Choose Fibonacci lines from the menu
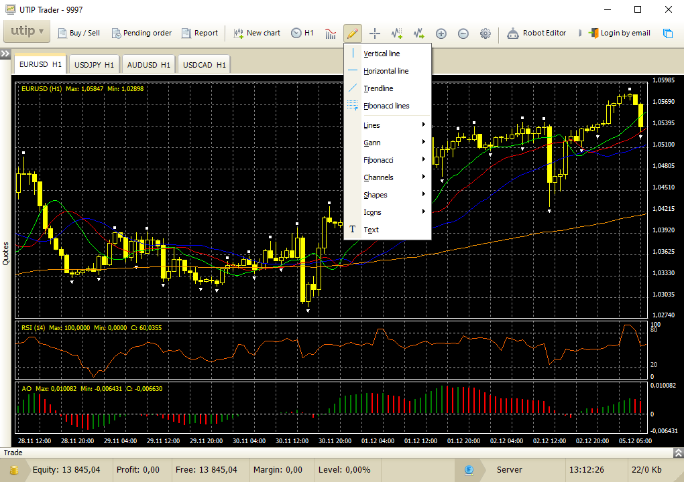The width and height of the screenshot is (684, 482). pyautogui.click(x=388, y=106)
